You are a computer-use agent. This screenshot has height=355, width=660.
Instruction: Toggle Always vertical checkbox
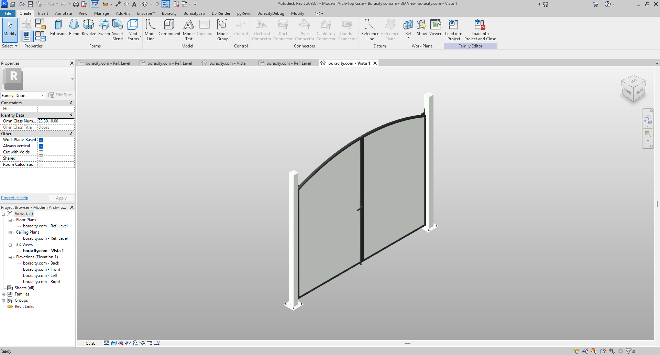[x=41, y=146]
